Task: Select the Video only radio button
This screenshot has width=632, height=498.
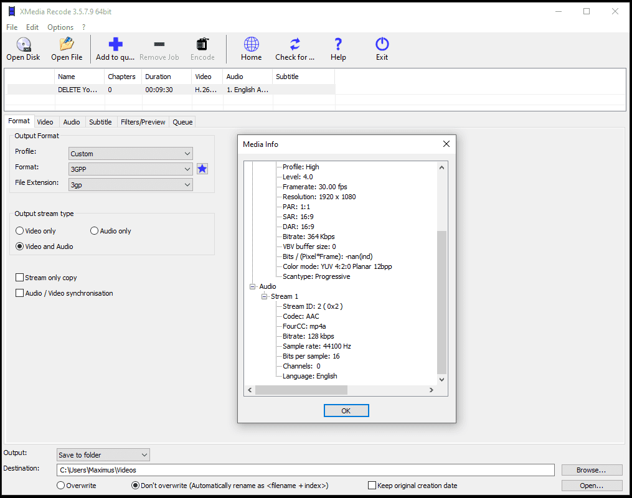Action: [20, 231]
